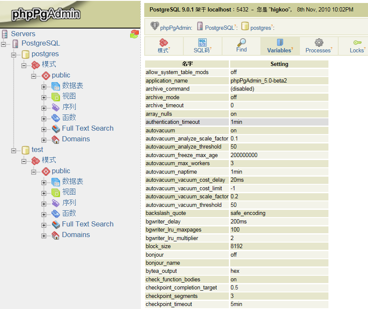Click the database icon beside breadcrumb postgres

tap(245, 26)
